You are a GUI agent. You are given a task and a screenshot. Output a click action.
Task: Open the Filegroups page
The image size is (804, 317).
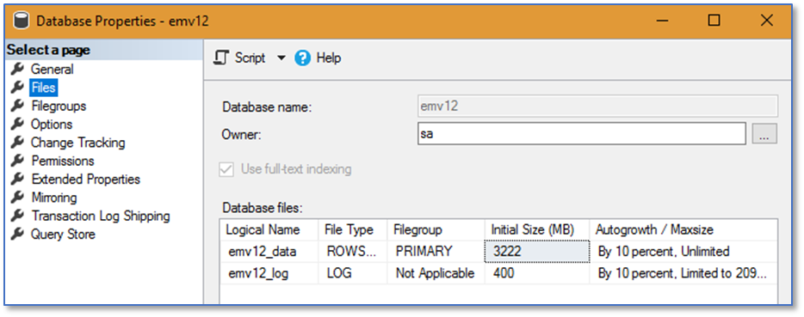coord(59,106)
